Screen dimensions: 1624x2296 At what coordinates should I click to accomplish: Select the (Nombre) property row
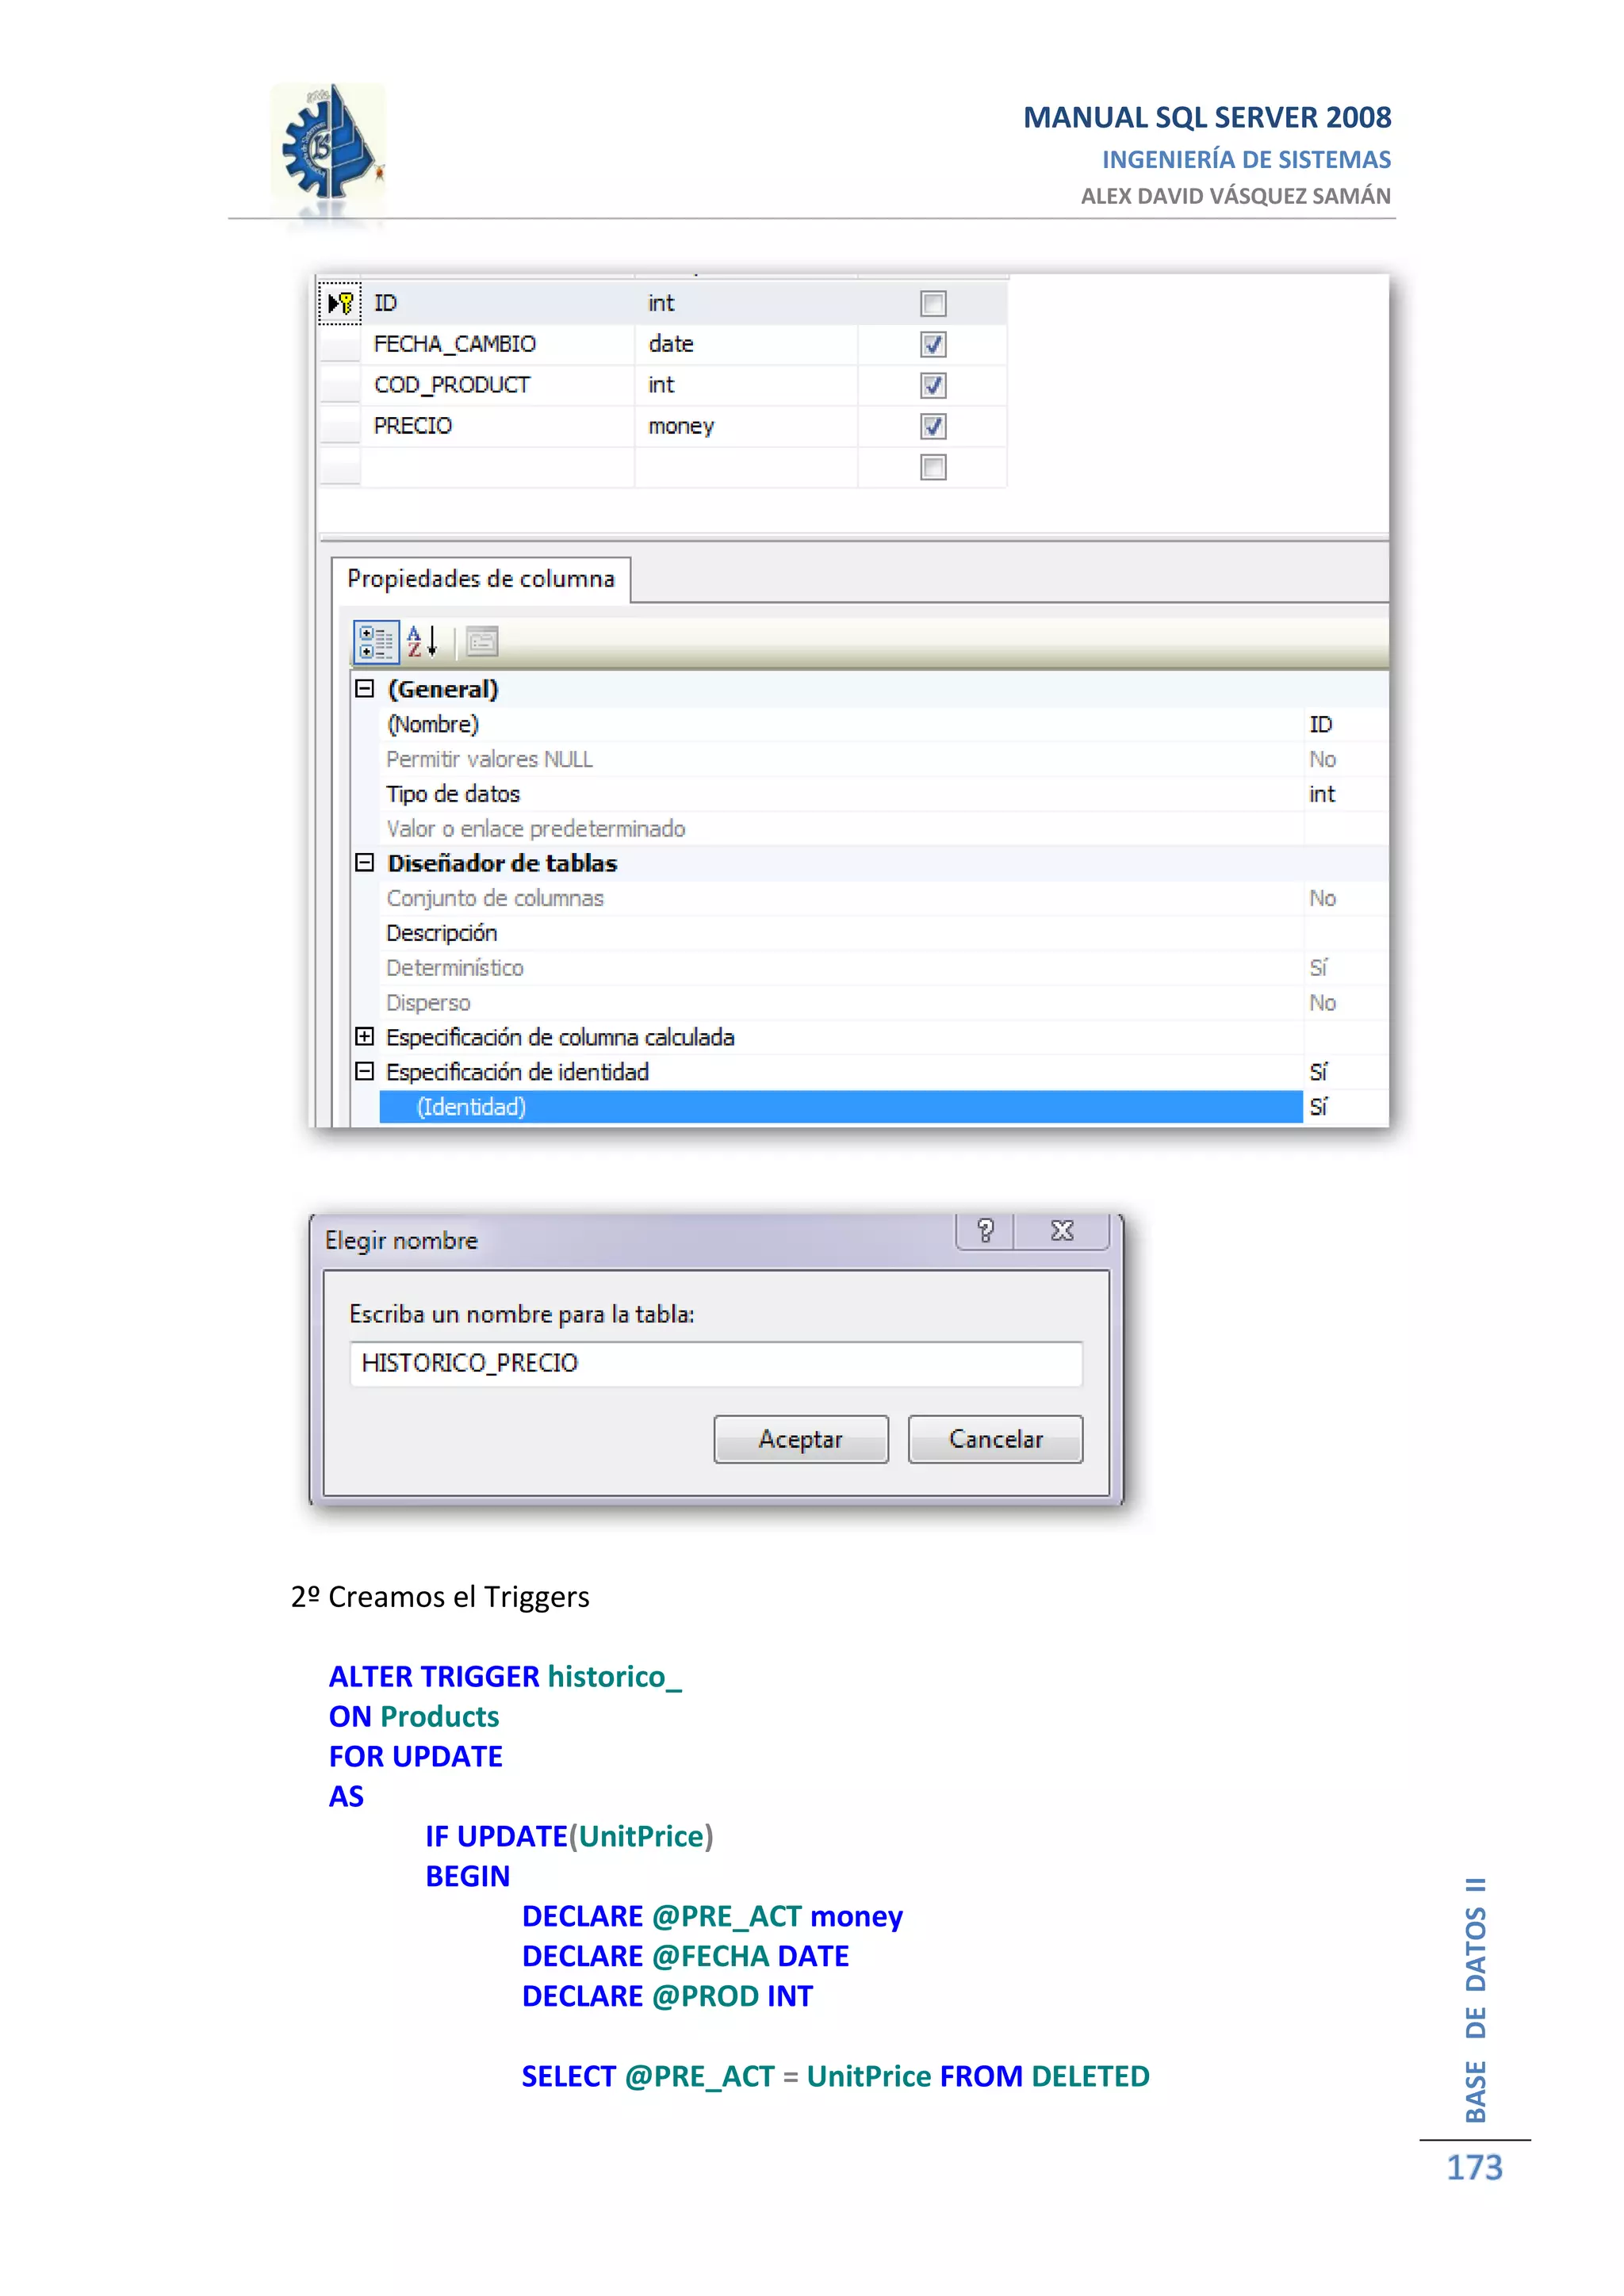click(884, 724)
